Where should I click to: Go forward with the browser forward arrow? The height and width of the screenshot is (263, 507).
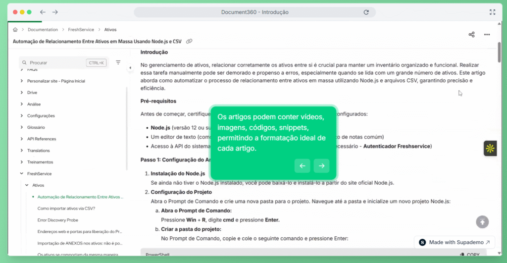click(x=55, y=12)
